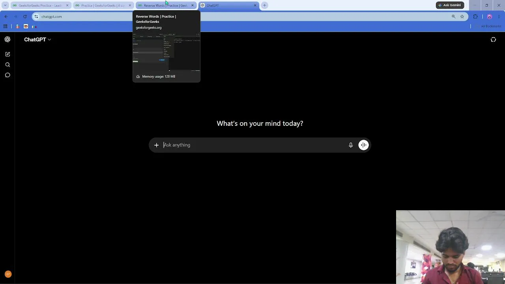Image resolution: width=505 pixels, height=284 pixels.
Task: Open All Bookmarks folder
Action: 488,26
